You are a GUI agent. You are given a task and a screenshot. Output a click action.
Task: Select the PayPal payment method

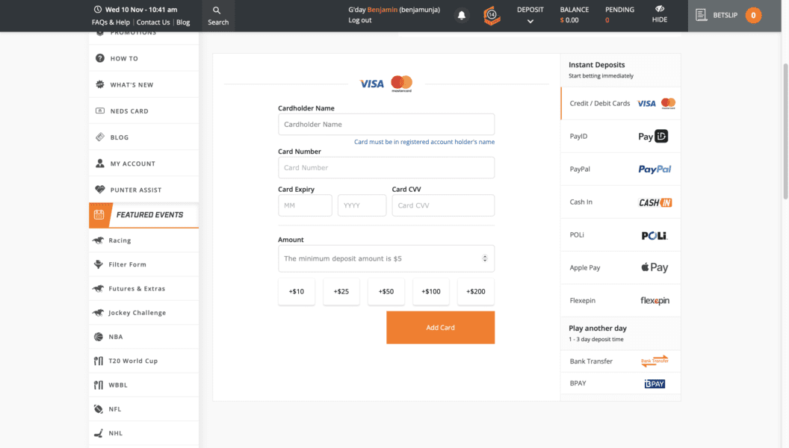point(620,169)
